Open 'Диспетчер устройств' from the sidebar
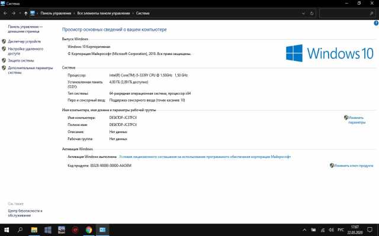This screenshot has height=236, width=379. [x=24, y=41]
